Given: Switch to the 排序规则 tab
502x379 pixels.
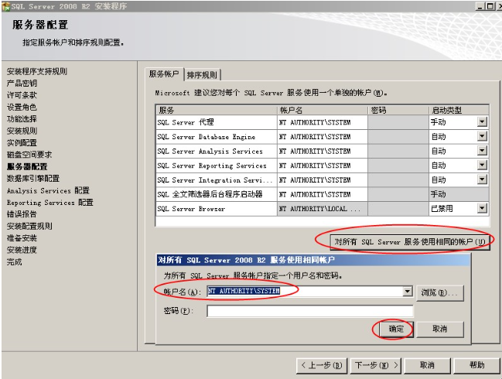Looking at the screenshot, I should (x=203, y=75).
